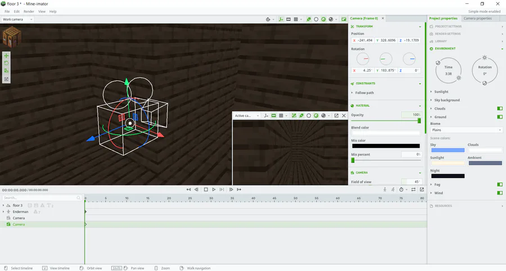The width and height of the screenshot is (506, 271).
Task: Collapse the MATERIAL section
Action: [x=420, y=106]
